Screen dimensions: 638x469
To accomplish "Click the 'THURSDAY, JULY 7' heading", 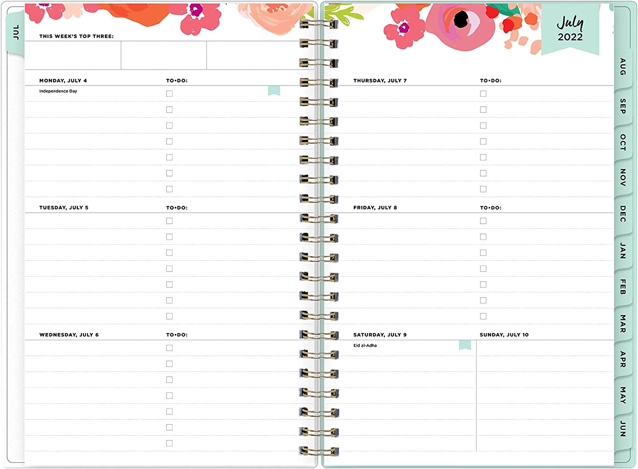I will [x=380, y=80].
